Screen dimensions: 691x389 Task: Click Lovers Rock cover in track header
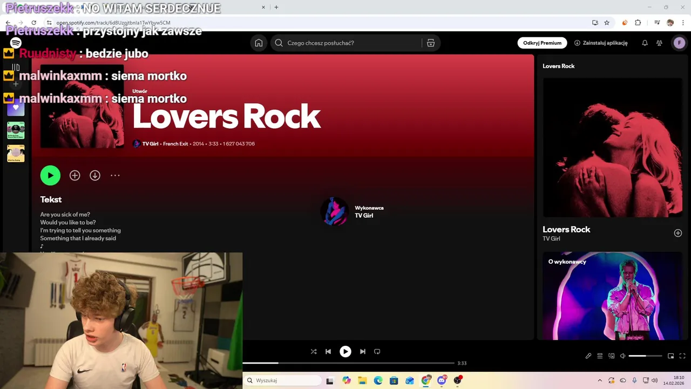click(x=82, y=106)
